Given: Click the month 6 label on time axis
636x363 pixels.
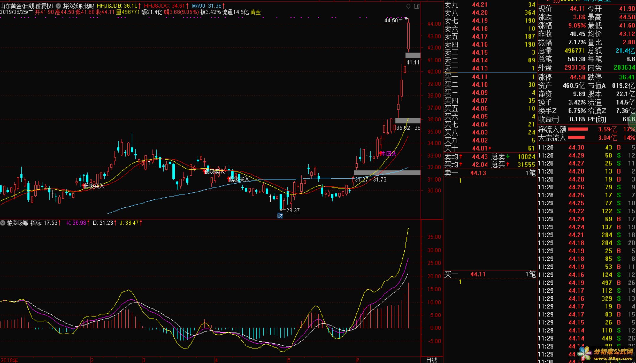Looking at the screenshot, I should pyautogui.click(x=358, y=360).
